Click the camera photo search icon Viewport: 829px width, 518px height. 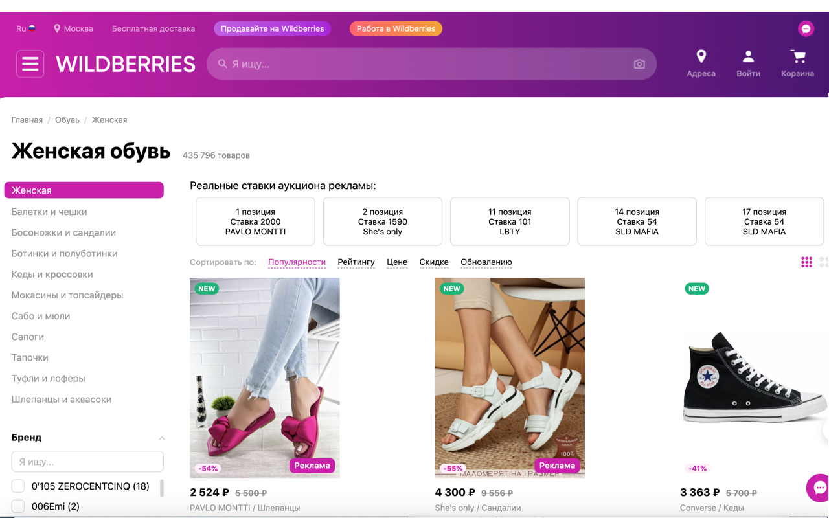tap(639, 64)
